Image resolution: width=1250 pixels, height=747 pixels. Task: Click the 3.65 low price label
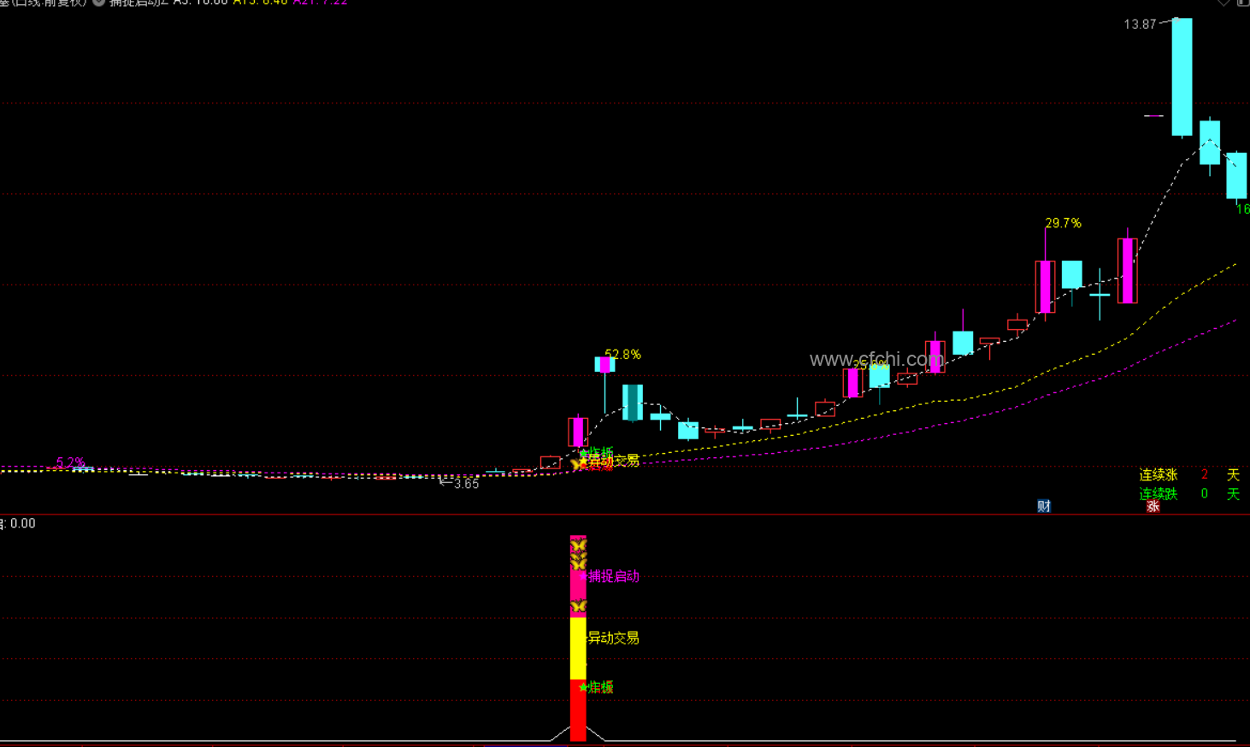point(466,485)
